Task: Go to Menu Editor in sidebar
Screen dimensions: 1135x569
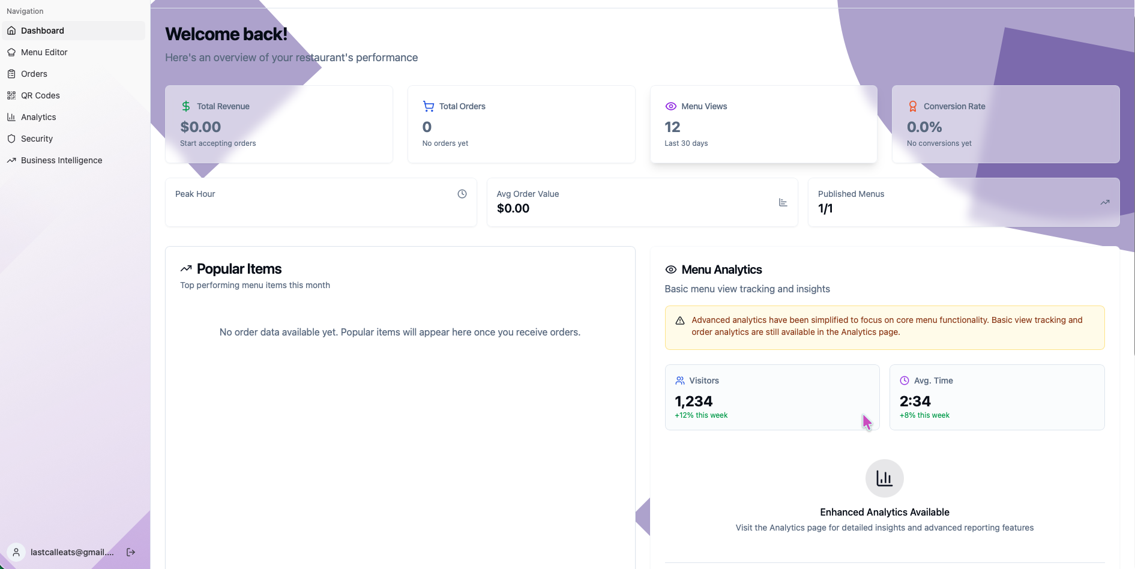Action: click(44, 52)
